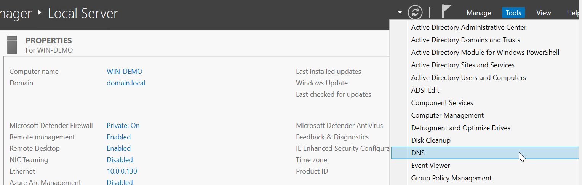Click the server Properties tile icon
Viewport: 582px width, 185px height.
12,45
